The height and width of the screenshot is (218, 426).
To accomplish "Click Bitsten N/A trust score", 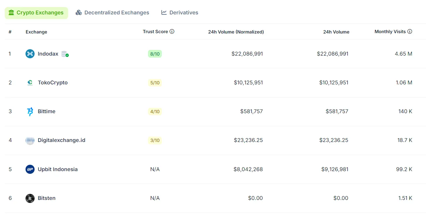I will tap(155, 198).
